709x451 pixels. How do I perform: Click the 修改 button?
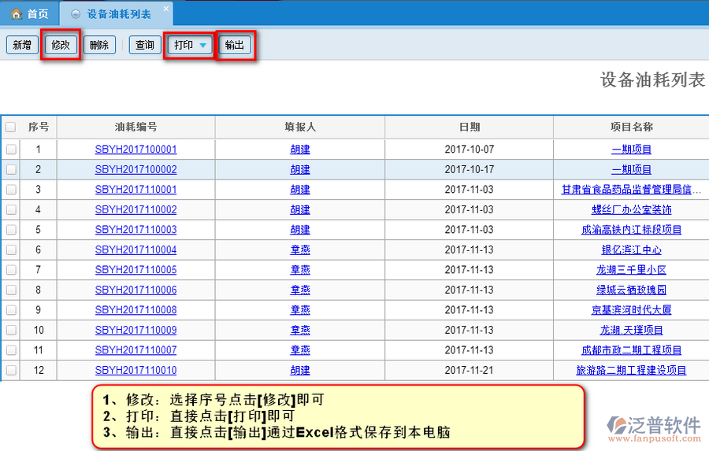click(61, 45)
